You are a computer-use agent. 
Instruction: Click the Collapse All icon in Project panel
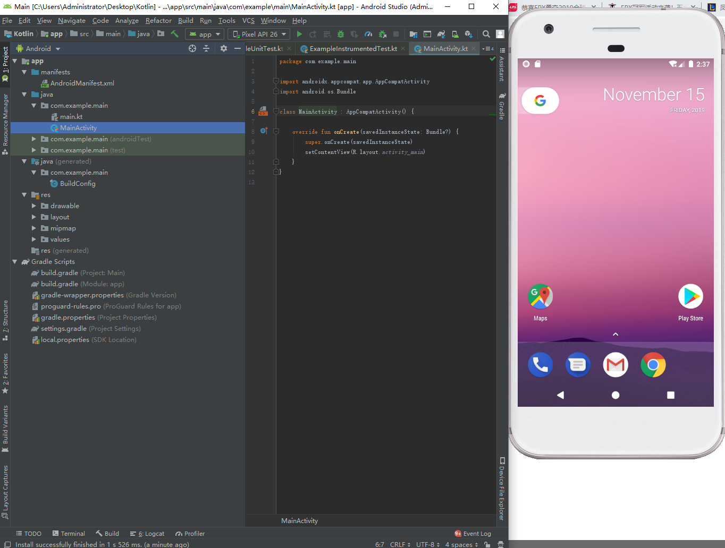point(206,48)
